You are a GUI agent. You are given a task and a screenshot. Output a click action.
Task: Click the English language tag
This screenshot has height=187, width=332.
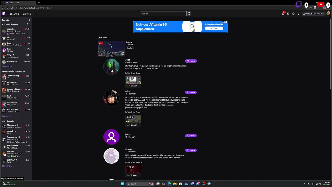click(130, 48)
